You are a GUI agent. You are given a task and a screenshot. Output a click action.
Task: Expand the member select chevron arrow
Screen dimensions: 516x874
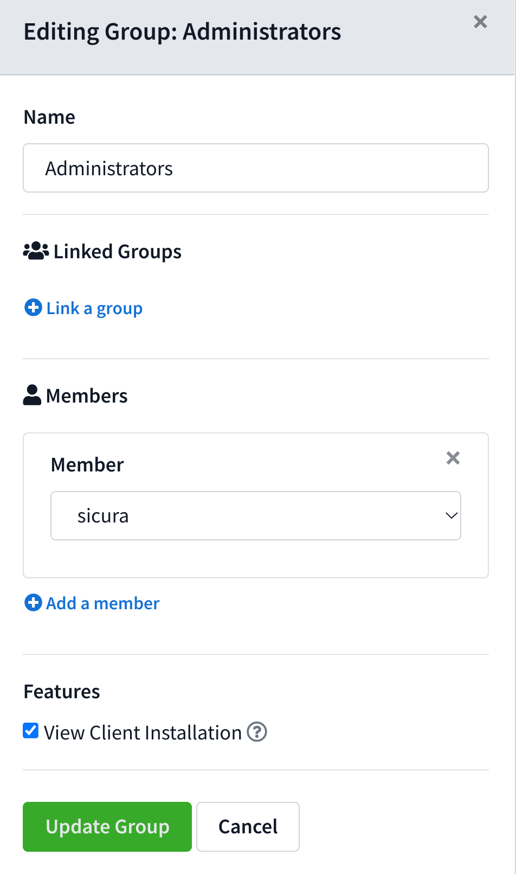(451, 515)
